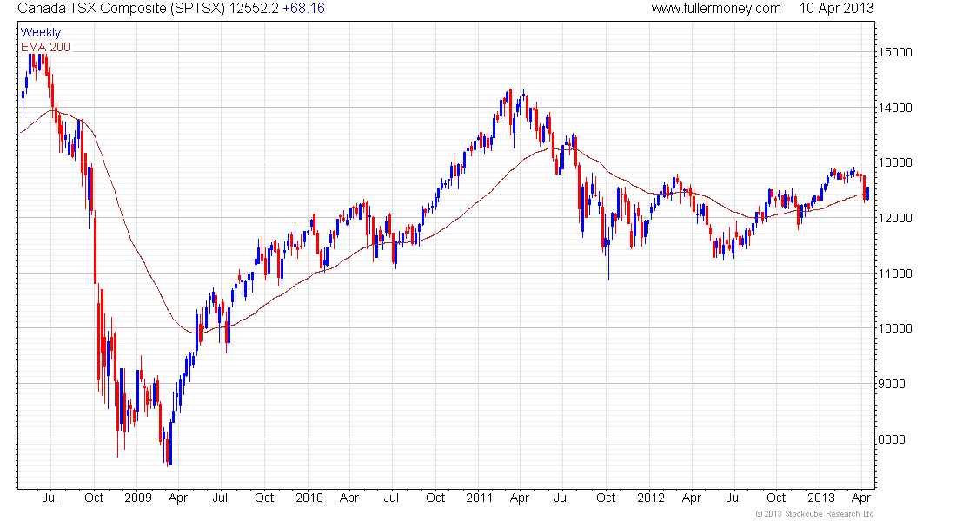Screen dimensions: 956x521
Task: Select the price value 12552.2
Action: tap(254, 9)
